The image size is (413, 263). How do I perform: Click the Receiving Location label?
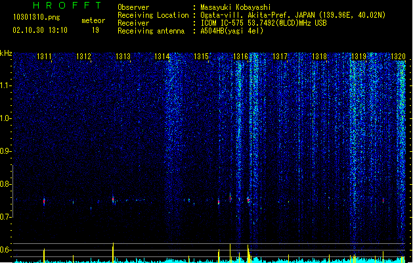click(153, 15)
